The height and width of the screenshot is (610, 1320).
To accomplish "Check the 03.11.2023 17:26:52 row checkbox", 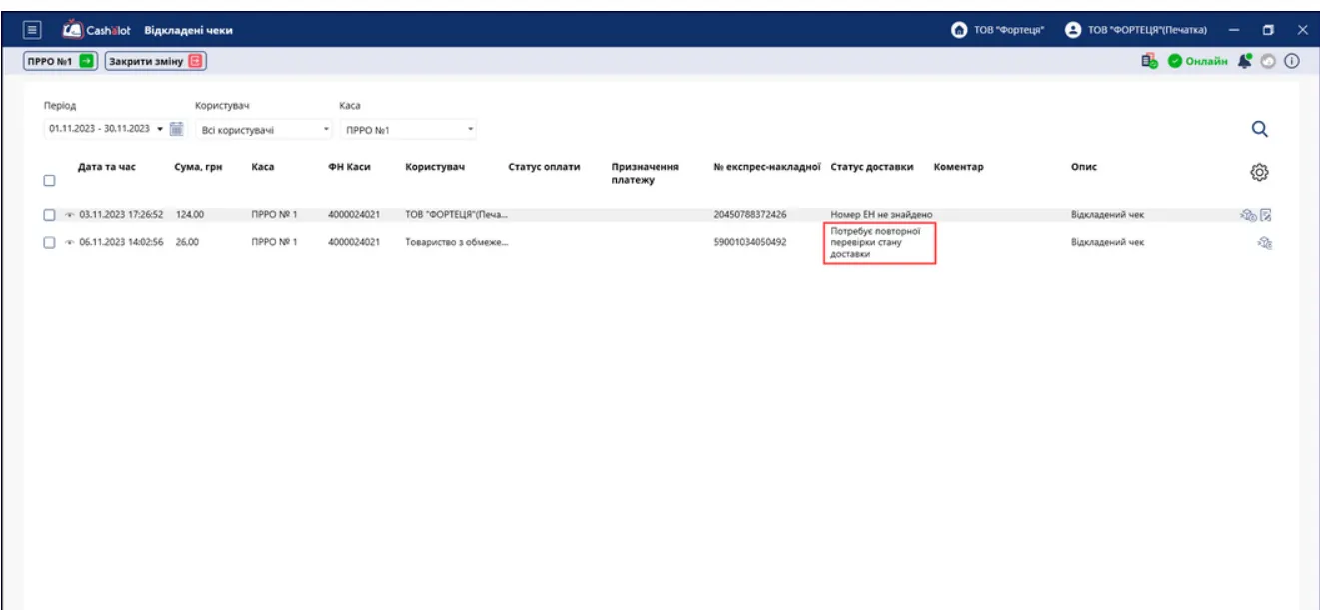I will pyautogui.click(x=49, y=214).
